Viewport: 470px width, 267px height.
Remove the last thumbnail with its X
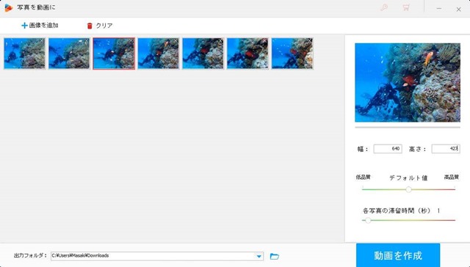point(310,40)
